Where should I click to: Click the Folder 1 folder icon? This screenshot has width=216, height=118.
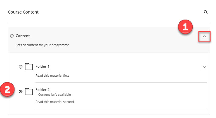29,67
